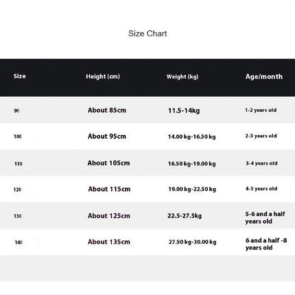Click the 3-4 years old cell

point(261,163)
